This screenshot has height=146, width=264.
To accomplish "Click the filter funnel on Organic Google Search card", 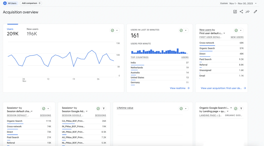I will tap(241, 109).
